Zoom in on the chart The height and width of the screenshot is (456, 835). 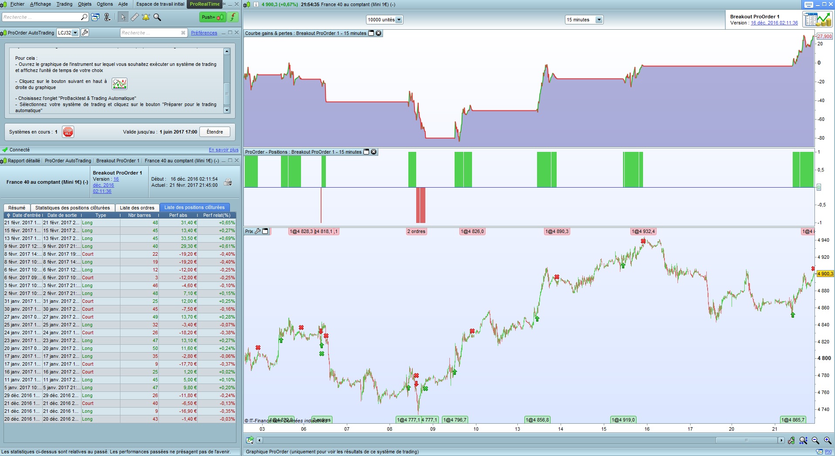point(827,440)
